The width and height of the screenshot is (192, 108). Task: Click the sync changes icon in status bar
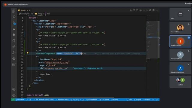[27, 100]
